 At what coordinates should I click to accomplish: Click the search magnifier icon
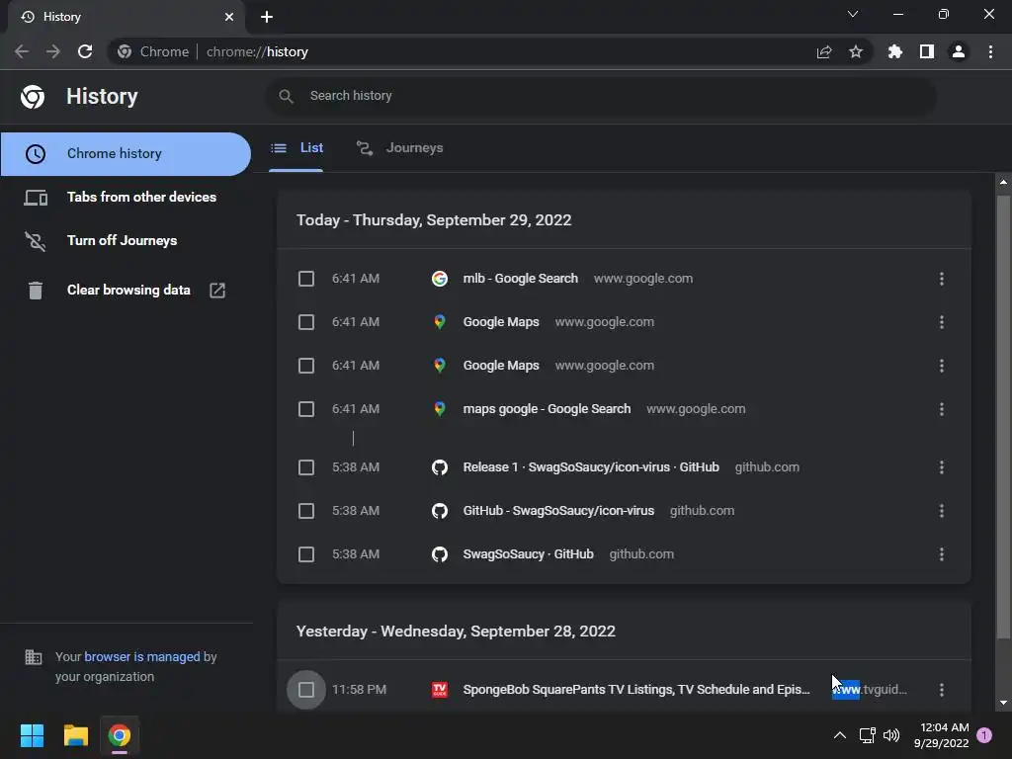286,96
